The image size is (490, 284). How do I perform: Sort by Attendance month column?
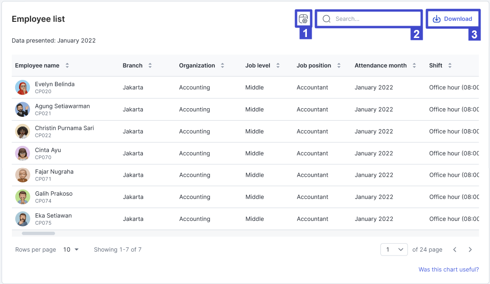click(414, 66)
